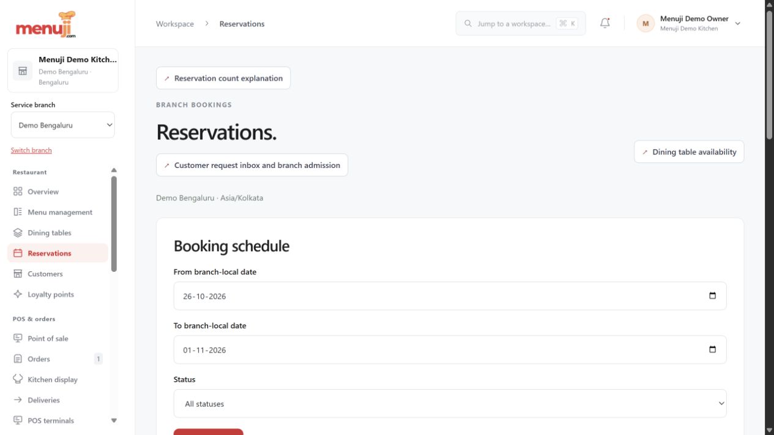Go to Dining tables

click(x=58, y=233)
